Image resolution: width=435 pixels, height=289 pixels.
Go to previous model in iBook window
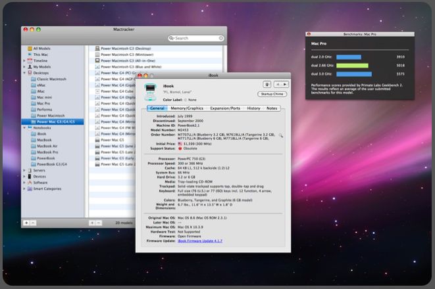pyautogui.click(x=278, y=85)
